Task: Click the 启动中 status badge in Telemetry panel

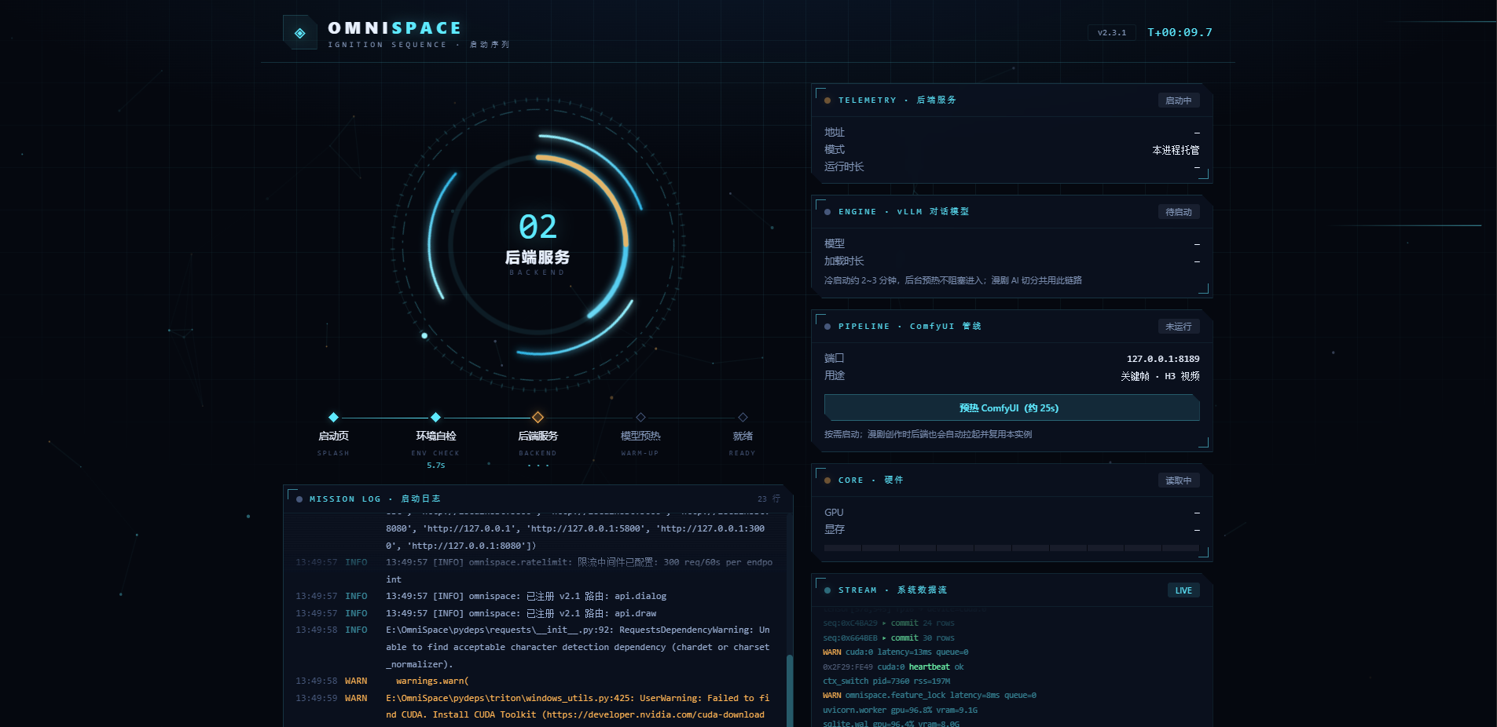Action: pos(1178,100)
